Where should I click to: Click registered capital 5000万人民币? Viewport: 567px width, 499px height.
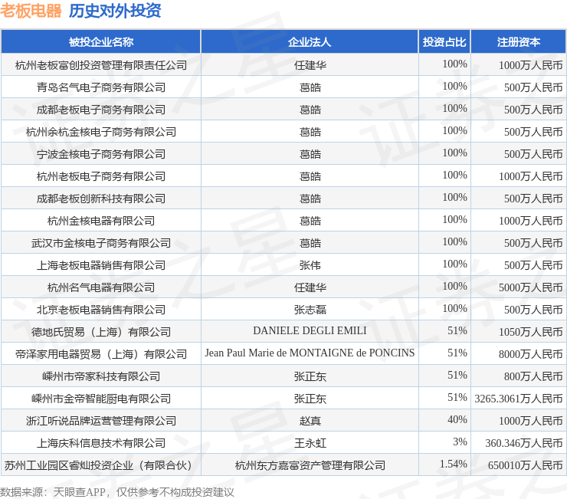[x=530, y=287]
